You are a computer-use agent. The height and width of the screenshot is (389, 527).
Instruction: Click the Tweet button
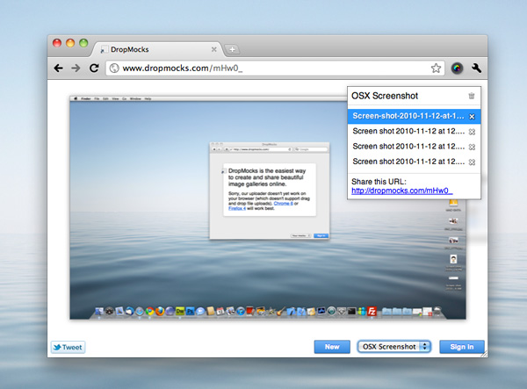68,347
